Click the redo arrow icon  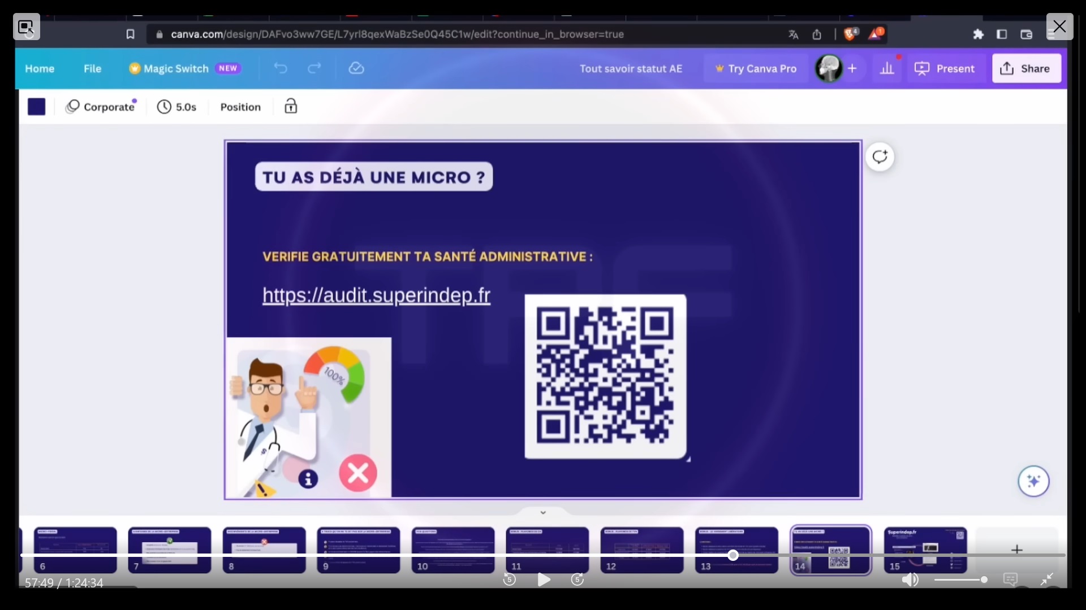tap(314, 68)
